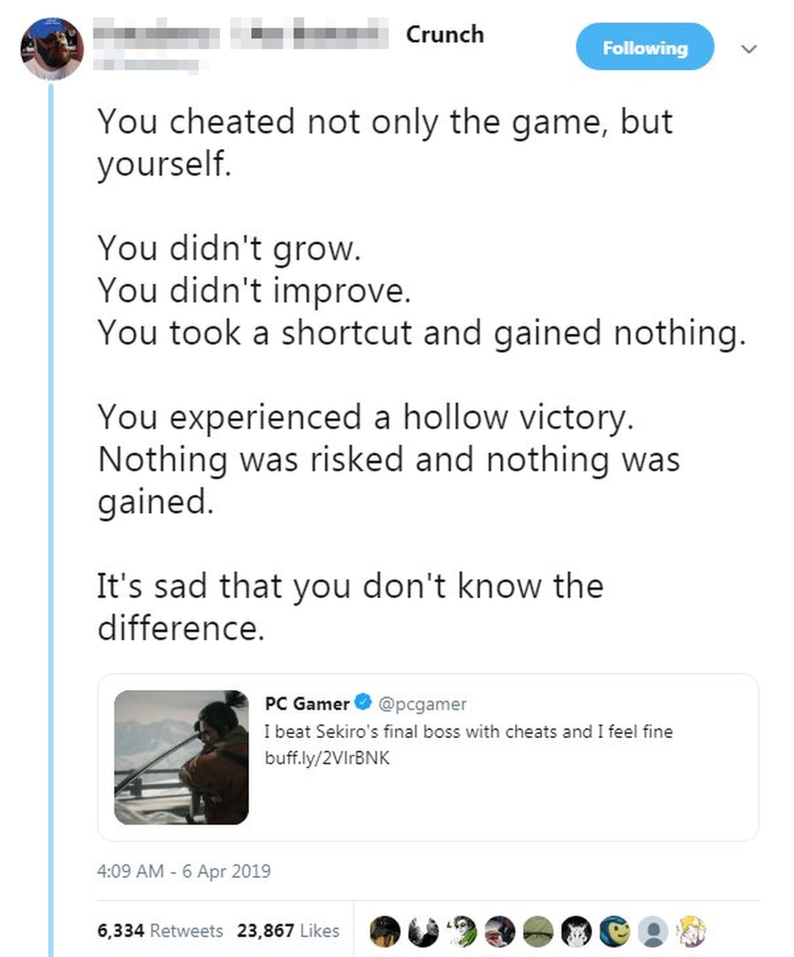View the 6,334 Retweets list

tap(160, 931)
